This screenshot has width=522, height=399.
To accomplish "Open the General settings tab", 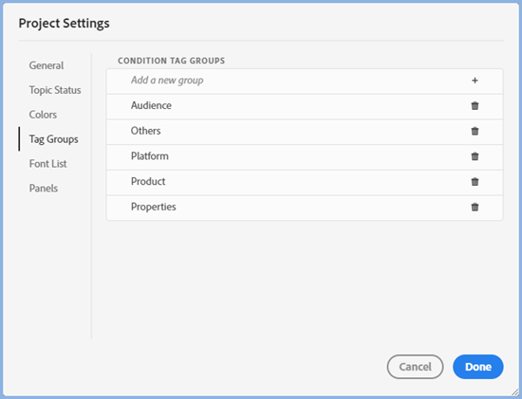I will (x=47, y=65).
